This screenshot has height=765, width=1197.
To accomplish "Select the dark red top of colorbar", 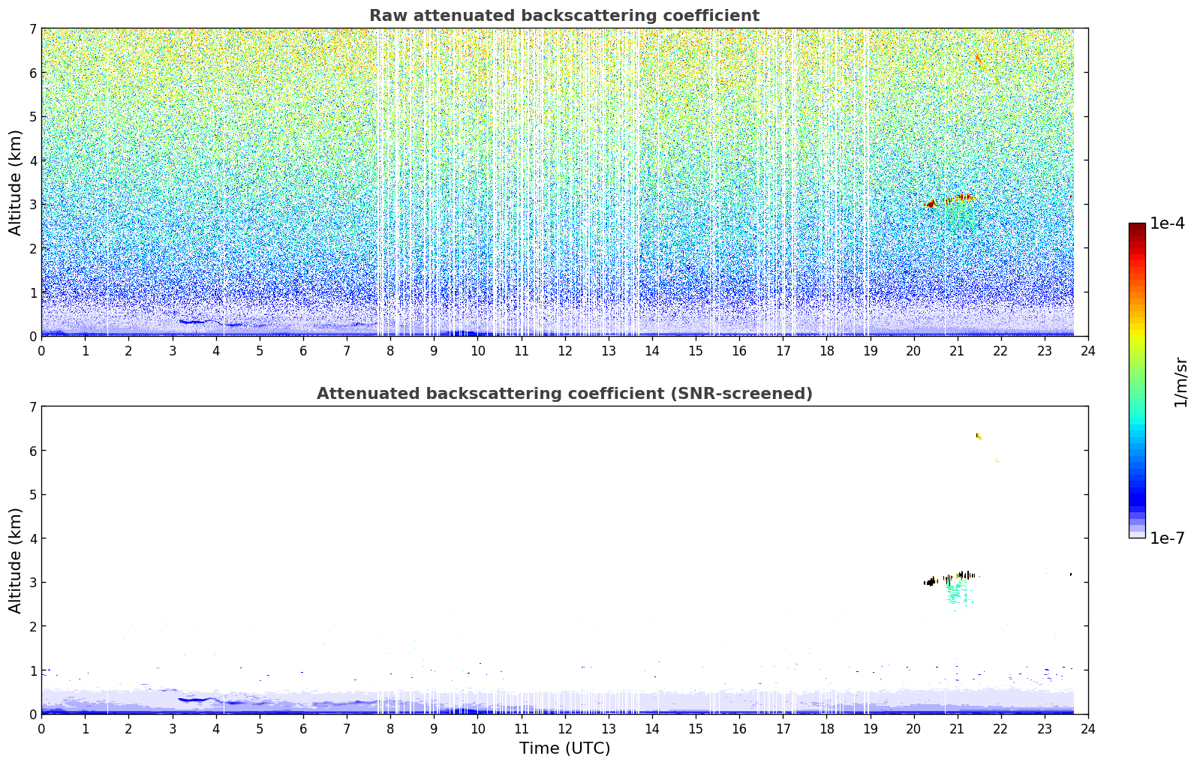I will pyautogui.click(x=1137, y=228).
